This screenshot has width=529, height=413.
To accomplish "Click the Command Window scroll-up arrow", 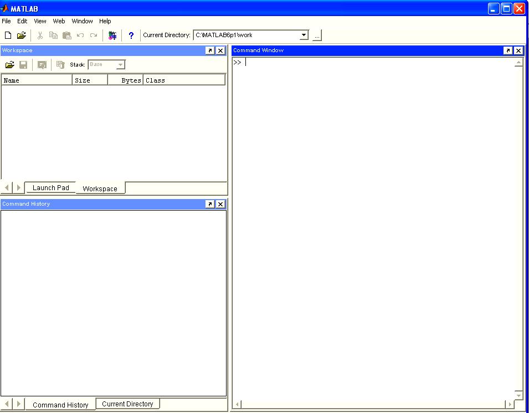I will point(518,63).
